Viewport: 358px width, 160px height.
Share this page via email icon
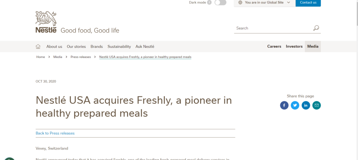click(x=316, y=105)
